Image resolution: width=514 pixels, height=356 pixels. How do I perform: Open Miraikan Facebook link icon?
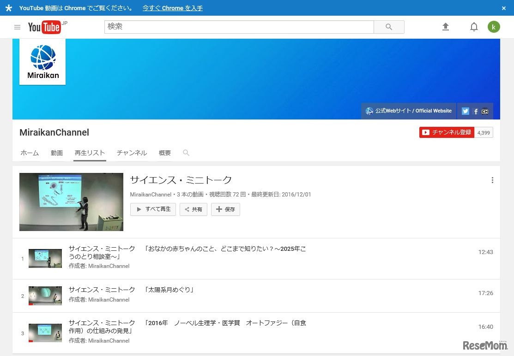click(x=476, y=111)
